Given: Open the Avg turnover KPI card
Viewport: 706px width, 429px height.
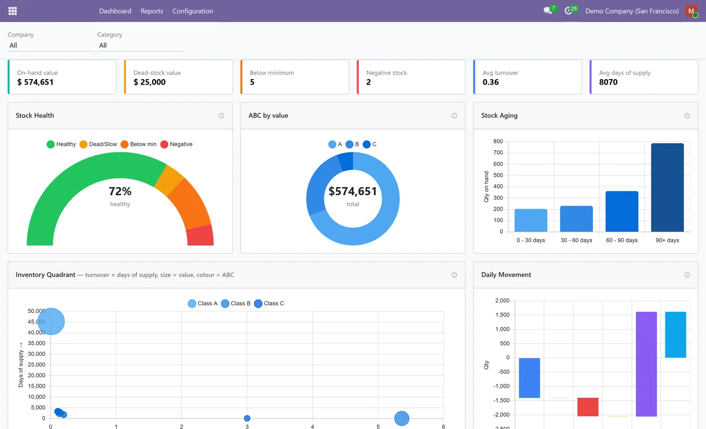Looking at the screenshot, I should 527,77.
